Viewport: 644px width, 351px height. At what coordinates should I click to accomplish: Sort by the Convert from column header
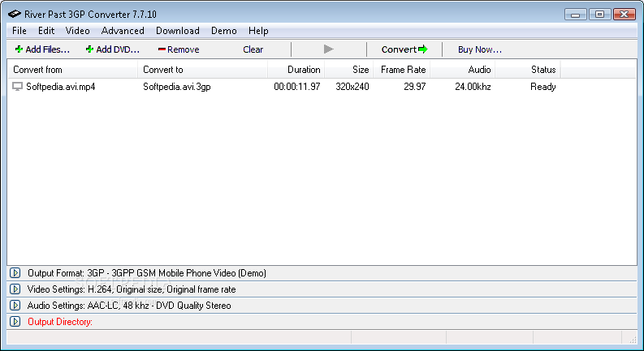pyautogui.click(x=73, y=70)
